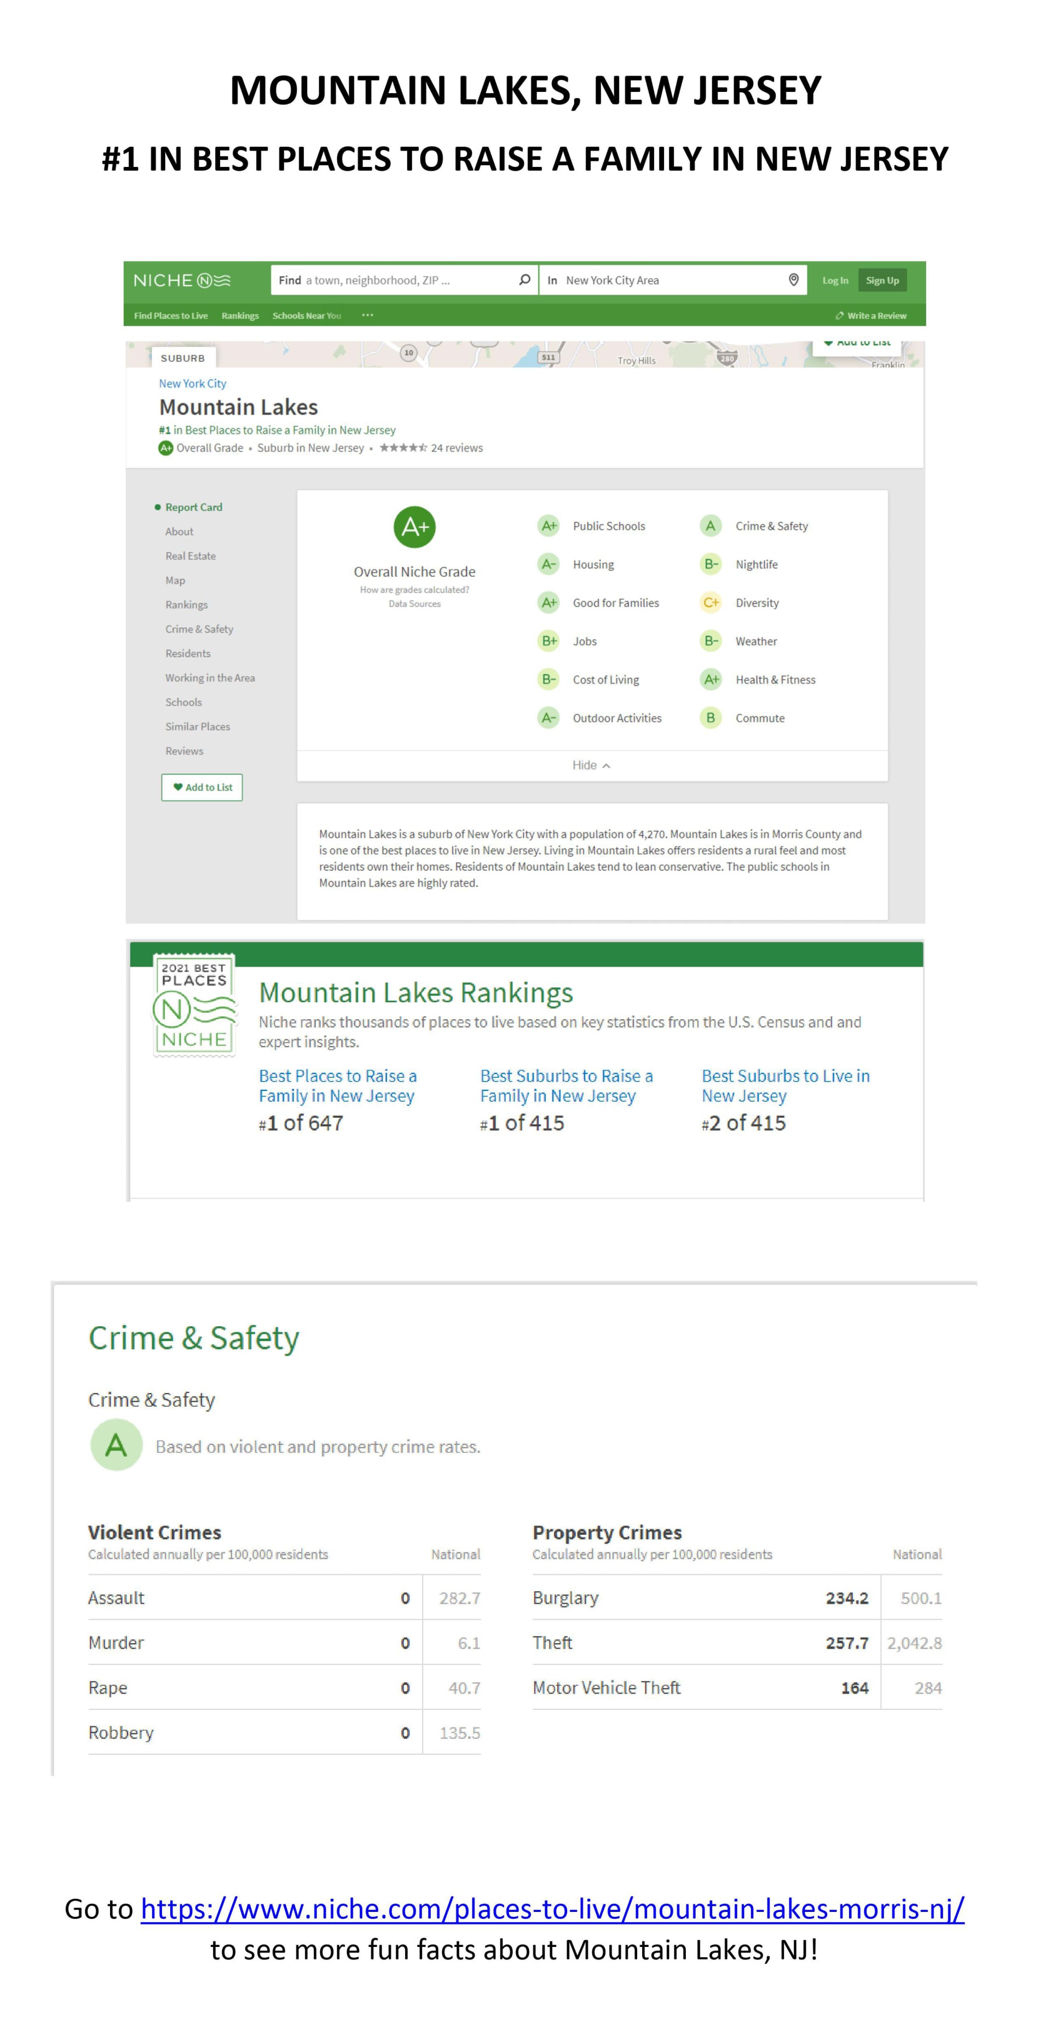Select Crime & Safety in sidebar
The height and width of the screenshot is (2017, 1051).
click(199, 629)
